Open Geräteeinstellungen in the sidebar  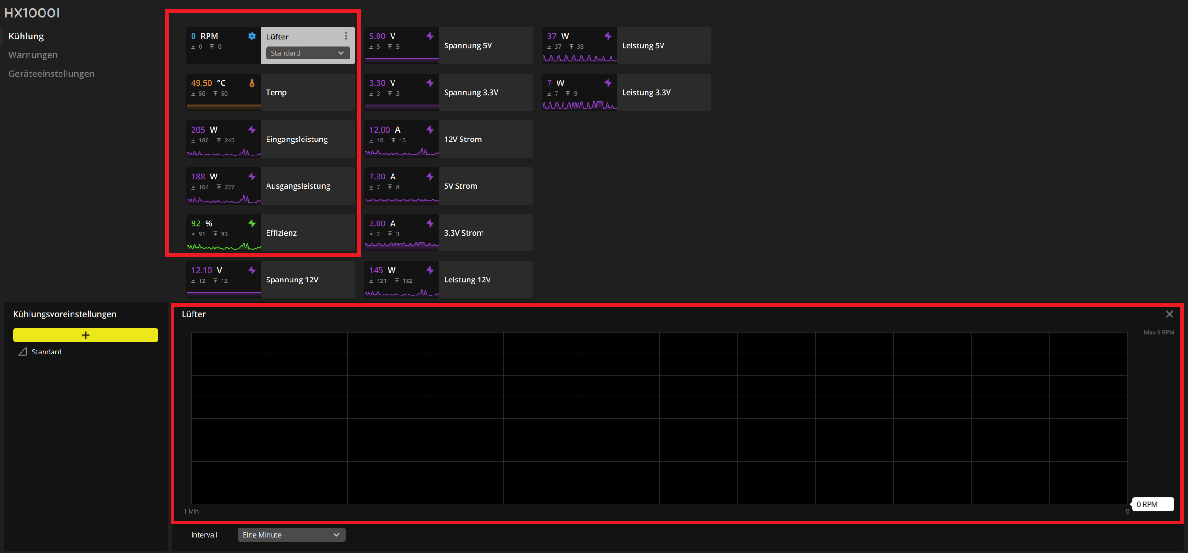(52, 74)
